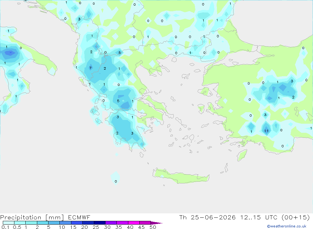Click the '12..15 UTC' time text

click(x=259, y=217)
